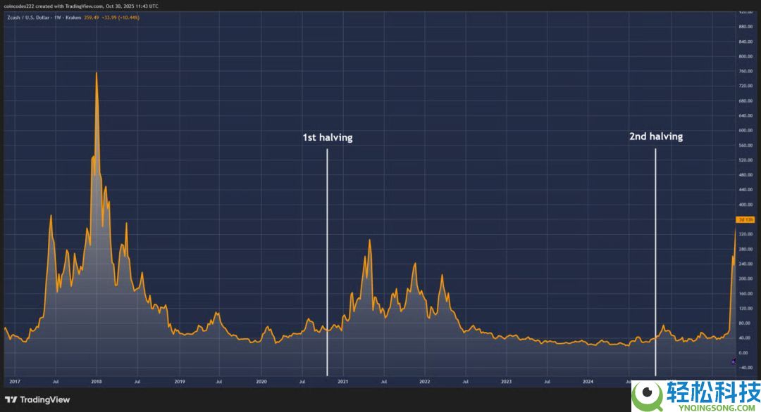Viewport: 761px width, 412px height.
Task: Click the 2020 label on the time axis
Action: click(x=261, y=382)
